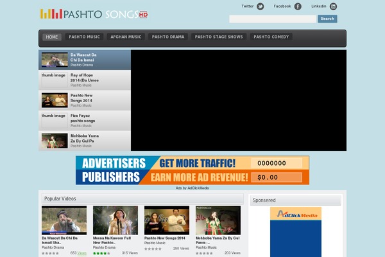Click star rating under Meena Na Kawom video
Viewport: 385px width, 257px height.
click(x=101, y=253)
